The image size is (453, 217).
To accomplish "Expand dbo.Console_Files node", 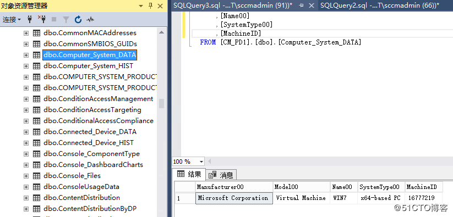I will click(x=26, y=176).
